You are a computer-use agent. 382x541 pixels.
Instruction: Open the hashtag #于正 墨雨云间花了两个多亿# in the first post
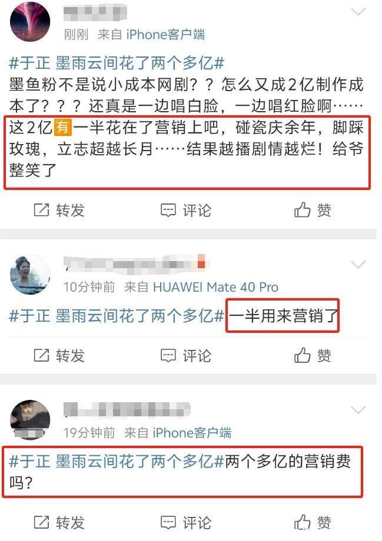[117, 63]
